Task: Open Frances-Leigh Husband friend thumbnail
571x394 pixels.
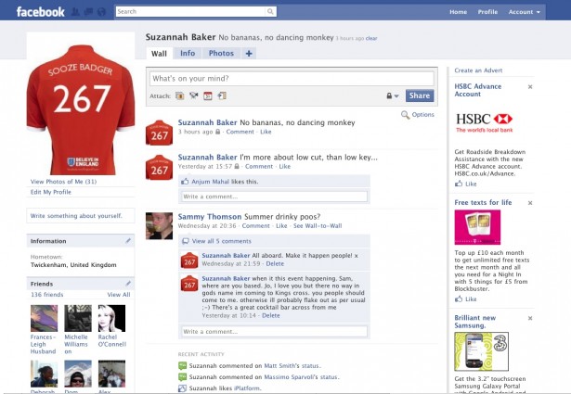Action: point(44,318)
